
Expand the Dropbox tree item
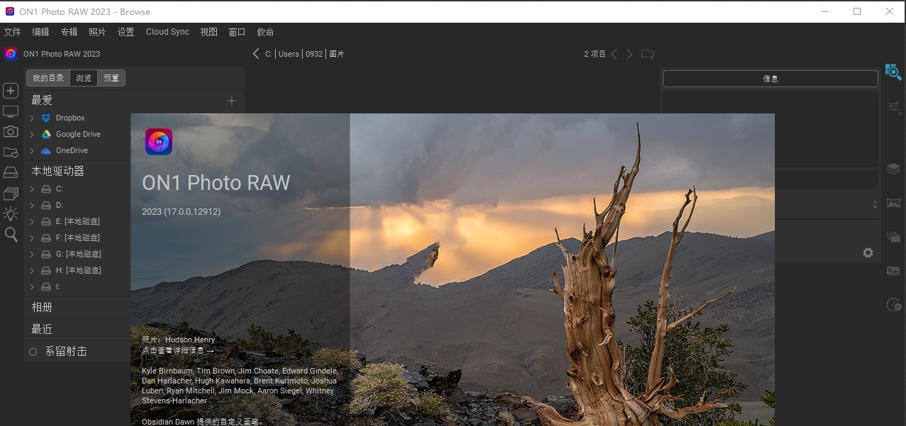[32, 118]
